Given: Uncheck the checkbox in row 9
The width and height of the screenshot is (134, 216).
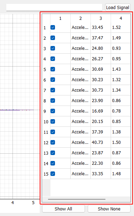Looking at the screenshot, I should 53,111.
